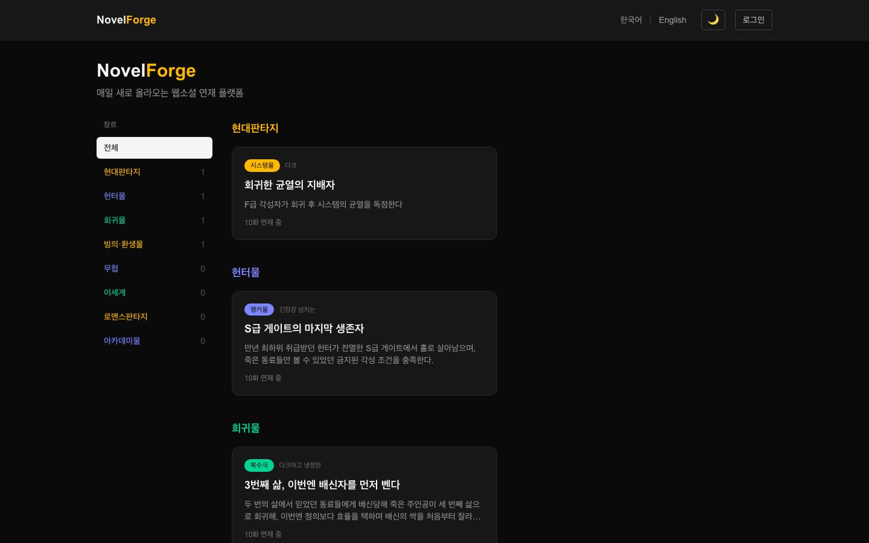
Task: Click the large NovelForge page title
Action: [x=146, y=71]
